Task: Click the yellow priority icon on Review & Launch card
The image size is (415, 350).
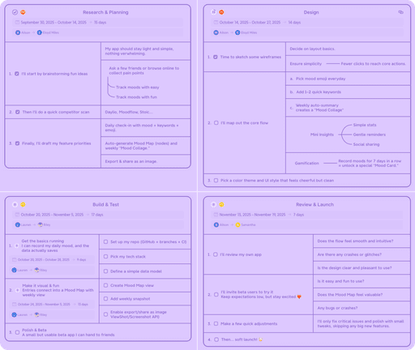Action: coord(221,204)
